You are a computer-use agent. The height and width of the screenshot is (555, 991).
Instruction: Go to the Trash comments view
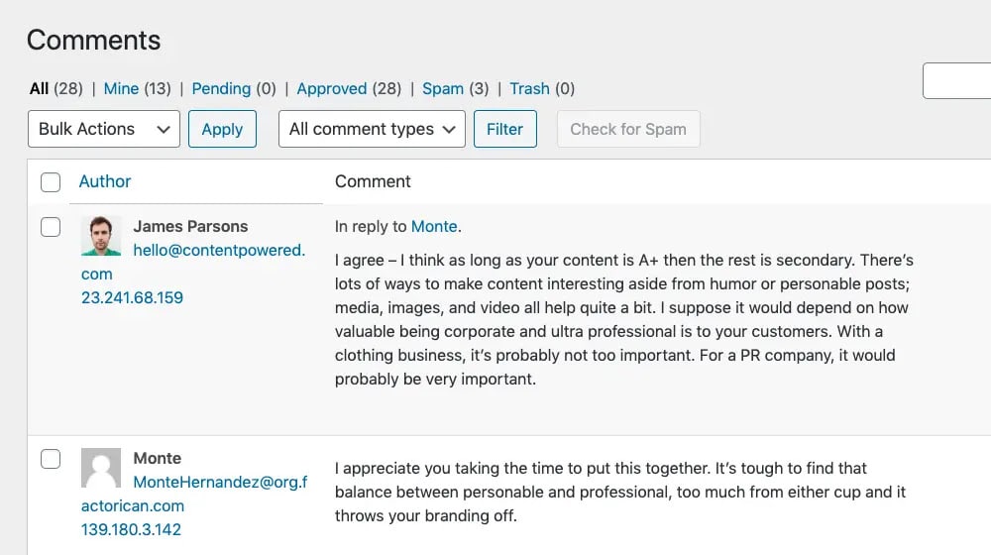click(x=529, y=88)
